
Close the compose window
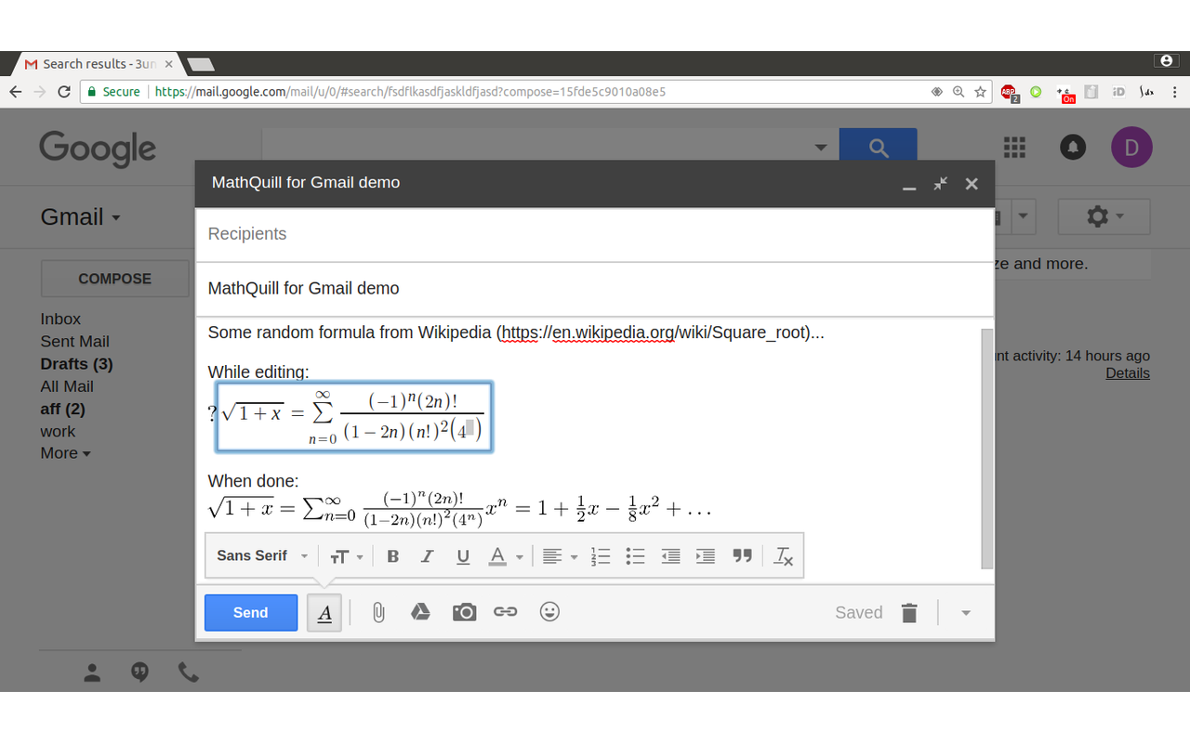coord(972,184)
